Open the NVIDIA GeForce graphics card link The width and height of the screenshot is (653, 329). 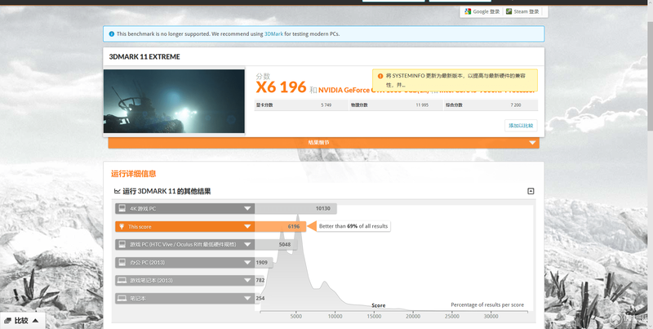pyautogui.click(x=344, y=90)
